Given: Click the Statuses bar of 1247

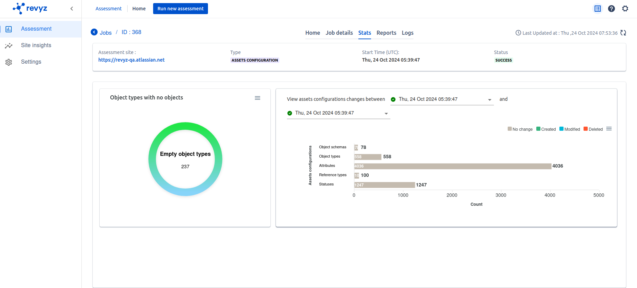Looking at the screenshot, I should point(385,185).
